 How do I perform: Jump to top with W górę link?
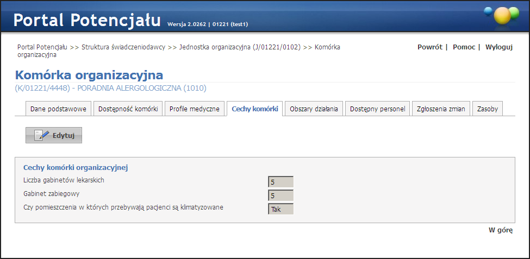(500, 230)
